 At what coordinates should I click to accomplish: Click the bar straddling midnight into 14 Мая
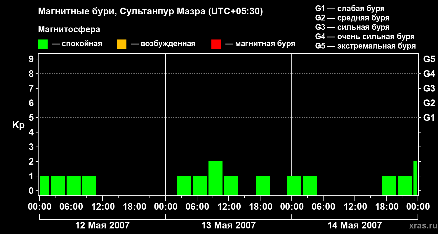[294, 185]
